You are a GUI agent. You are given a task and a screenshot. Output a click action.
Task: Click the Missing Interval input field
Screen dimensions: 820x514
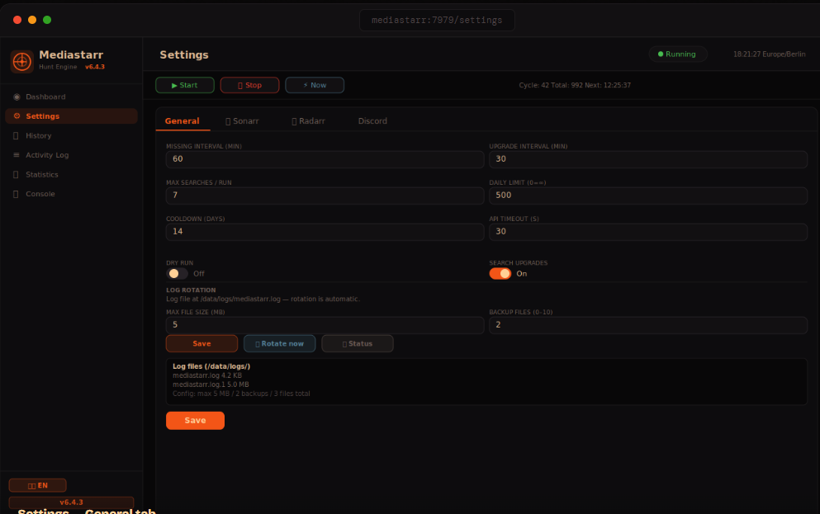tap(325, 159)
